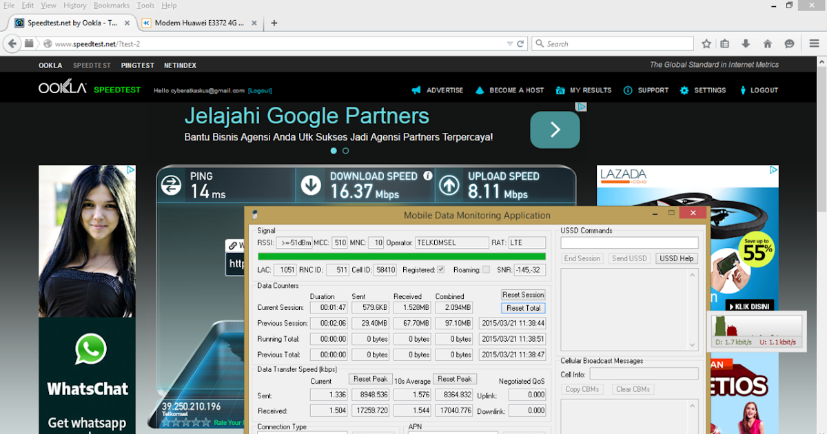This screenshot has height=434, width=827.
Task: Click the Ookla Speedtest logo
Action: pos(90,89)
